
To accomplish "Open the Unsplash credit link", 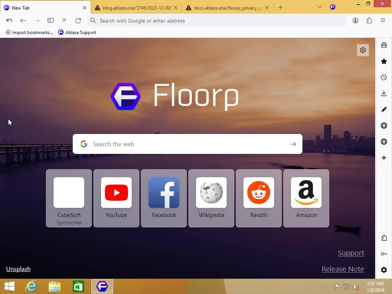I will pos(18,269).
